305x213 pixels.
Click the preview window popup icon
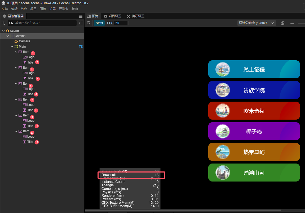coord(89,23)
